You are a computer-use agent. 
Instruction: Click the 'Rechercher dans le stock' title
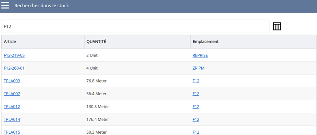(42, 6)
